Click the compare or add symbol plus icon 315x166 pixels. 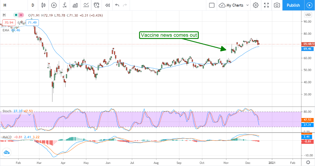pyautogui.click(x=54, y=5)
